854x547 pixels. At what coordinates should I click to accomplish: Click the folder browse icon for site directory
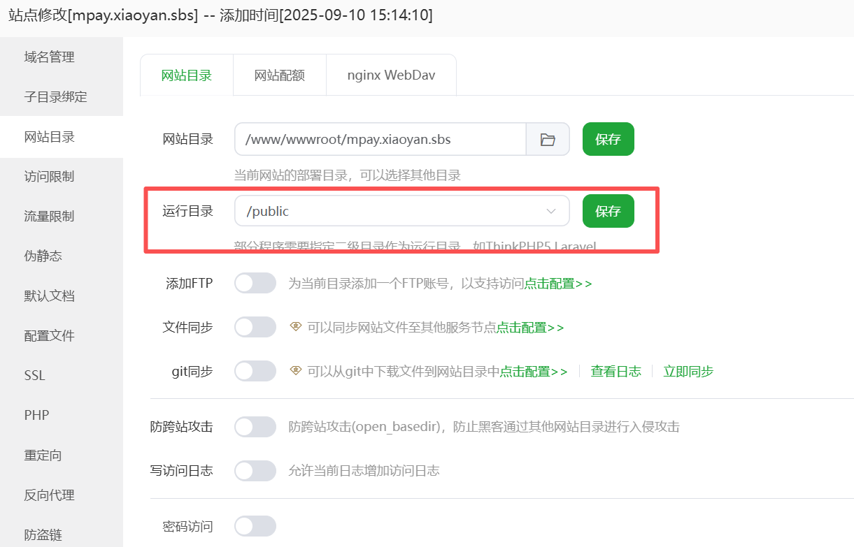(548, 140)
